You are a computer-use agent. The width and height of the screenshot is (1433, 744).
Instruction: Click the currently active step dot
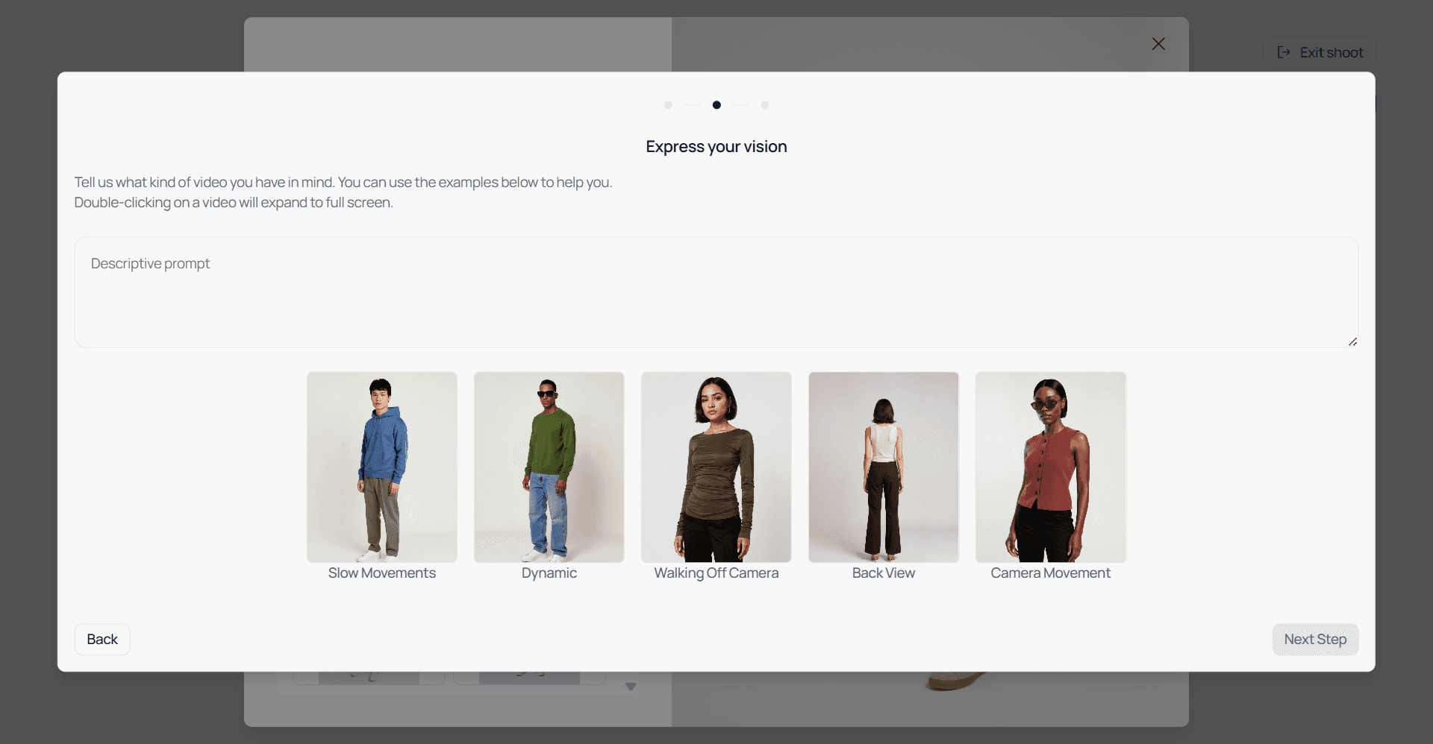click(x=716, y=105)
